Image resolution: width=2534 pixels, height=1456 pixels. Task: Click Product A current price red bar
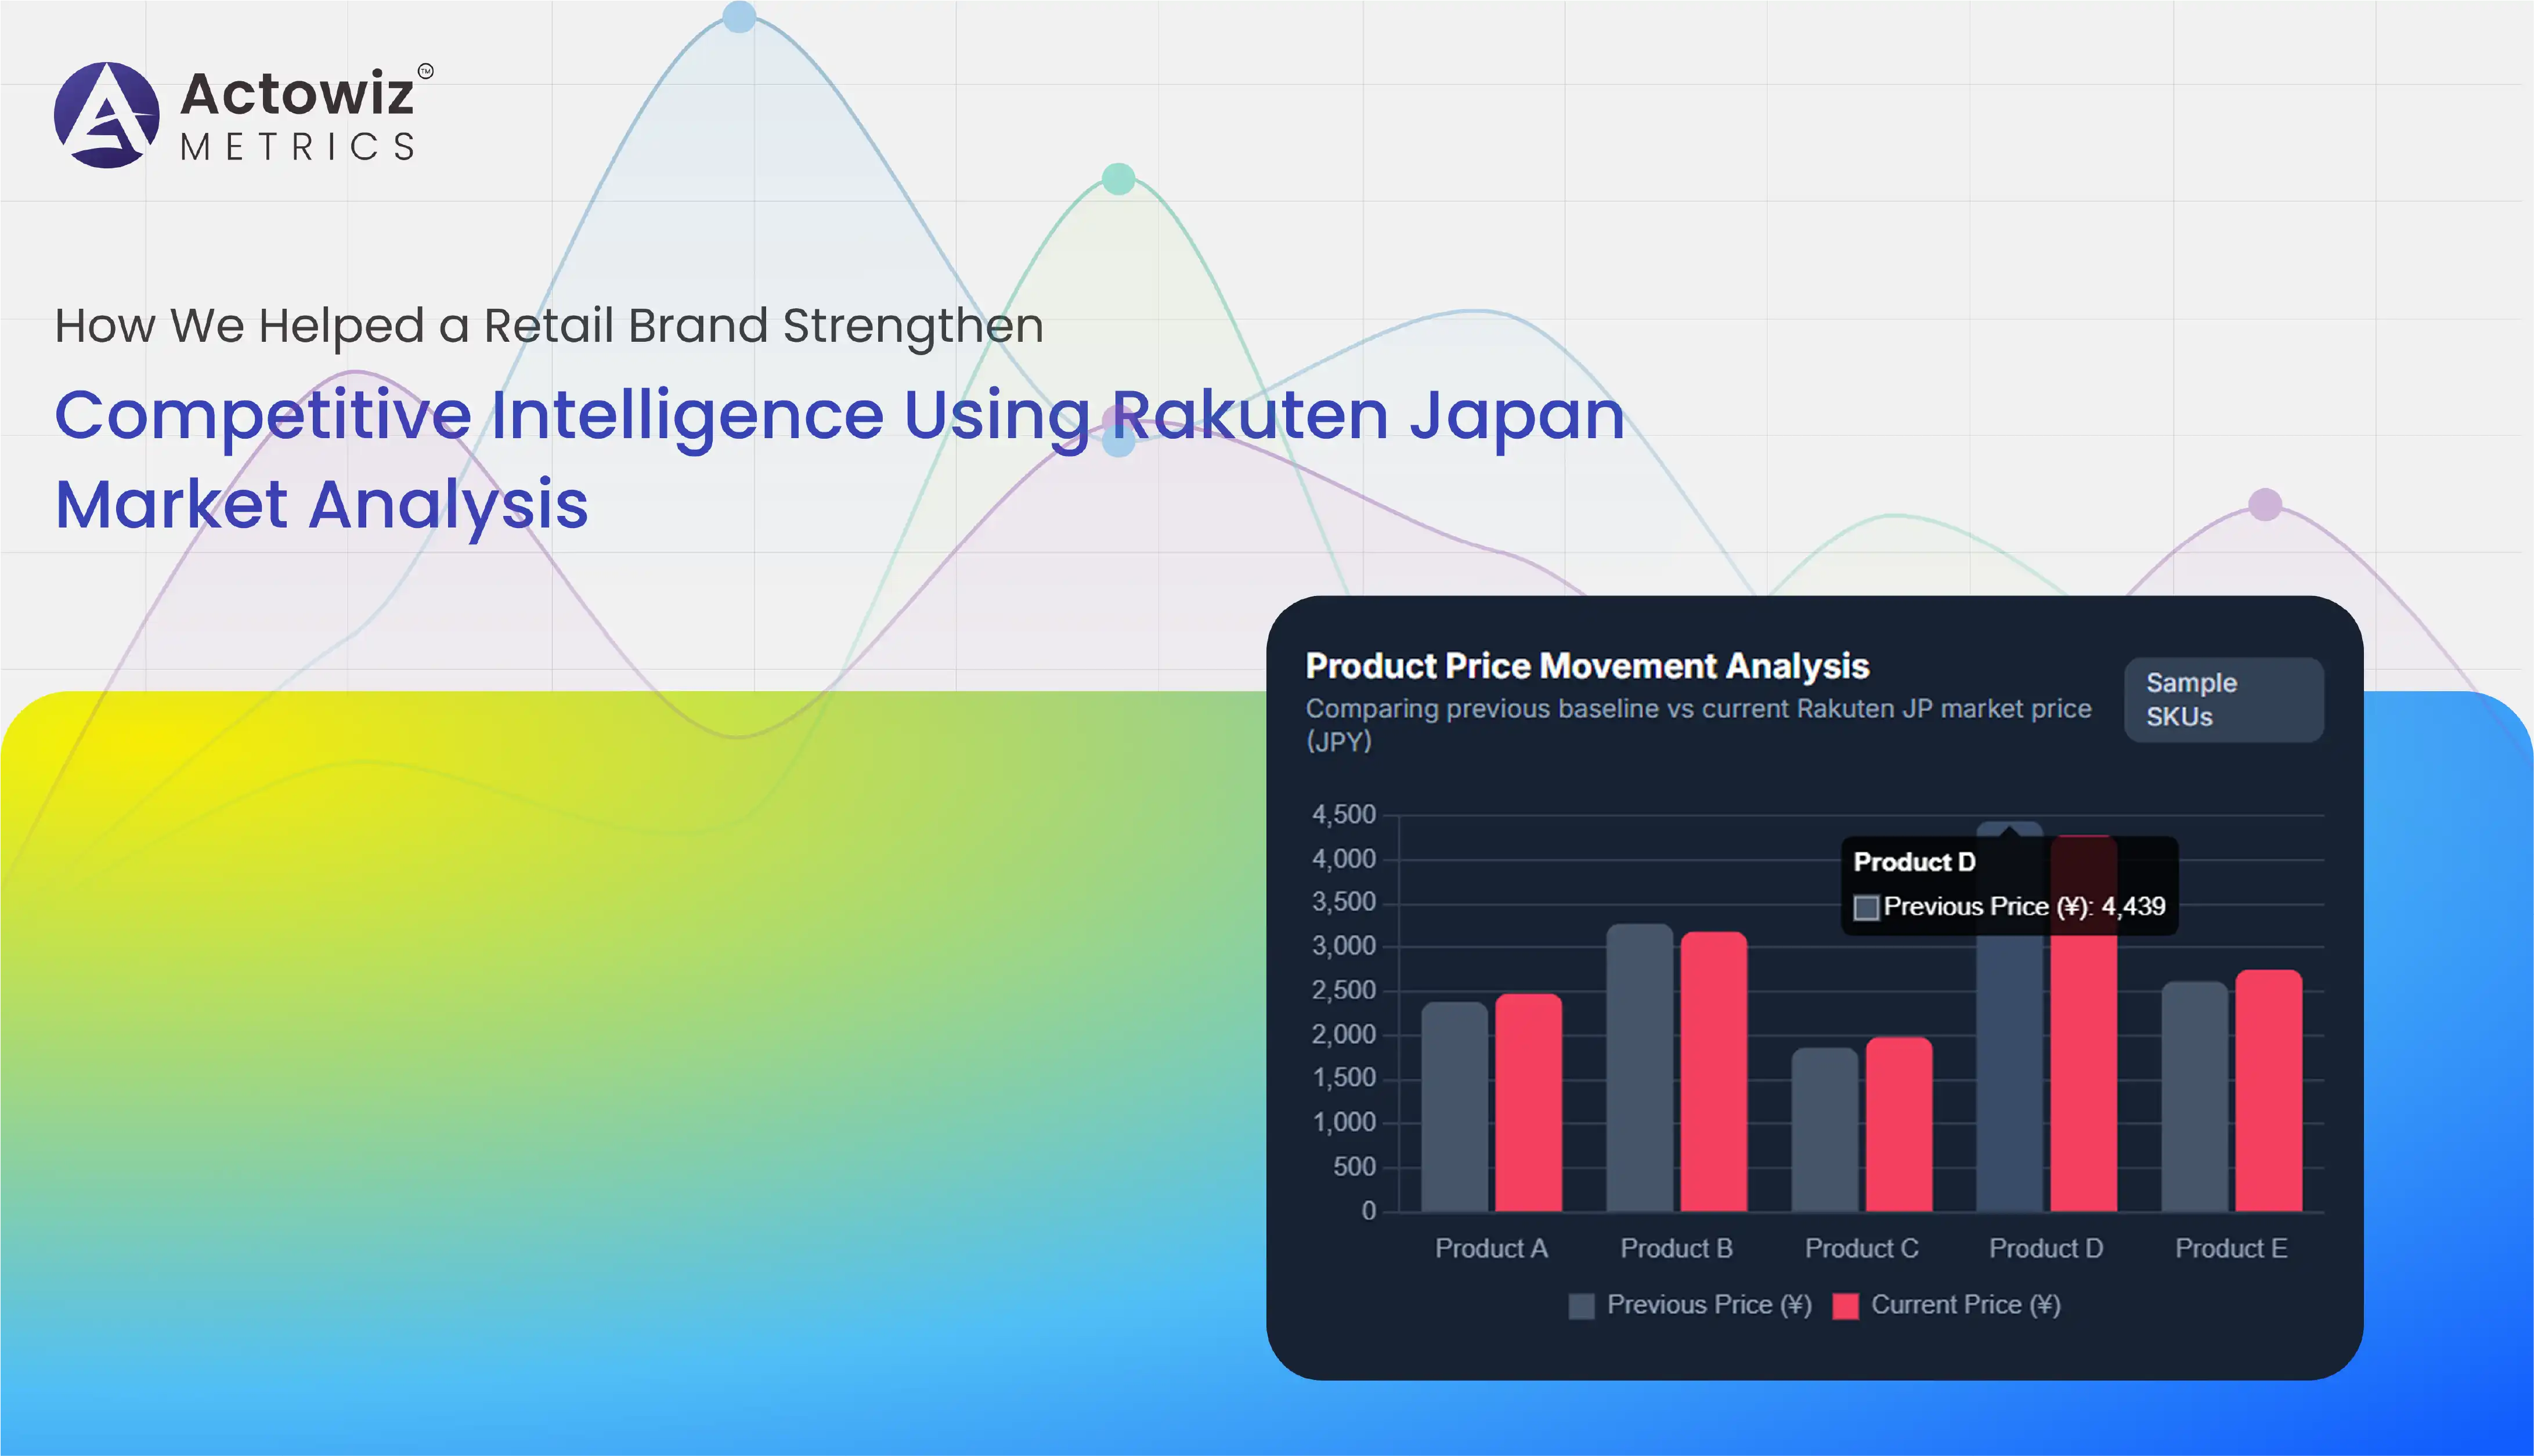click(x=1528, y=1103)
